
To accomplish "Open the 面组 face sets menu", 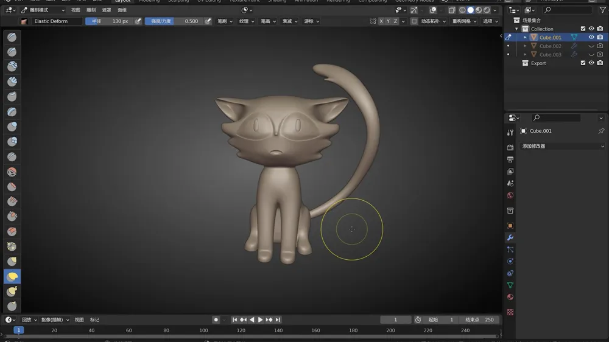I will click(x=122, y=10).
